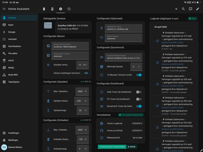
Task: Toggle Dynamisch Tonen Op Dashboard off
Action: (139, 106)
